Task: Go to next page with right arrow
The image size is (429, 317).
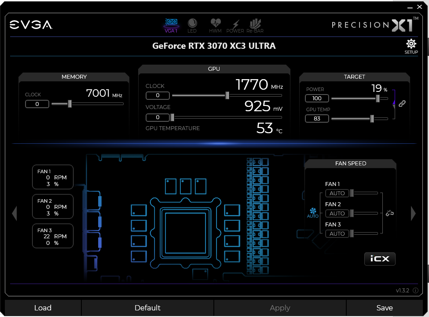Action: coord(413,213)
